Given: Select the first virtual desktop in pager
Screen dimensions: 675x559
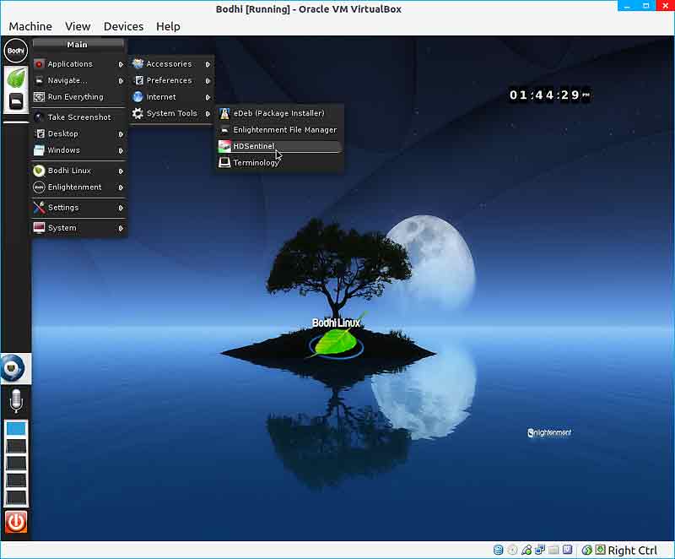Looking at the screenshot, I should (x=16, y=429).
